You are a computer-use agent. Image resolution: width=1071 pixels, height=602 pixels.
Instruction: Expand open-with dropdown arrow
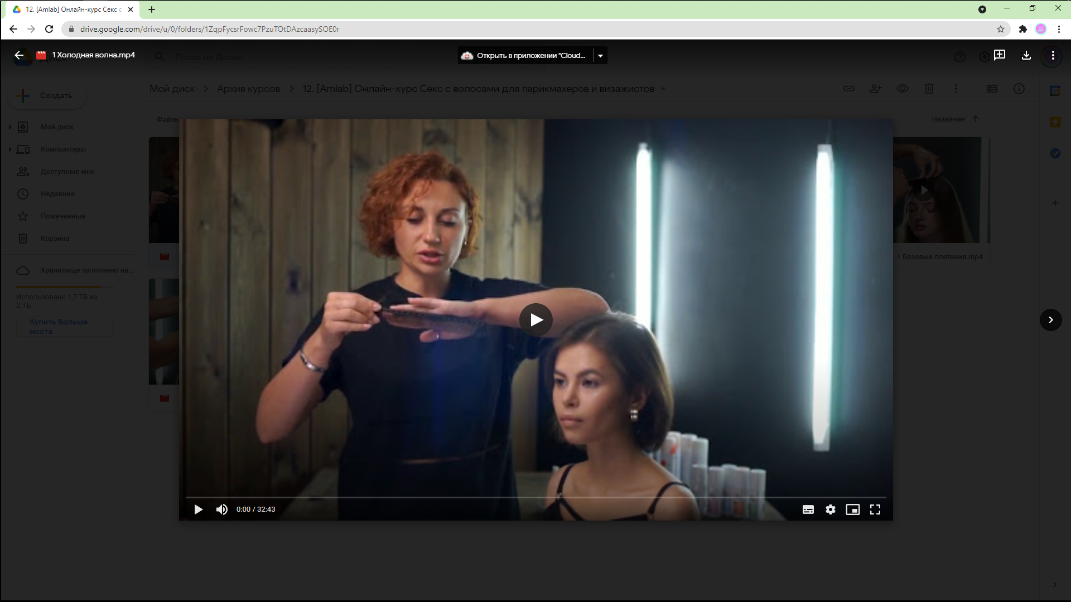[x=601, y=55]
